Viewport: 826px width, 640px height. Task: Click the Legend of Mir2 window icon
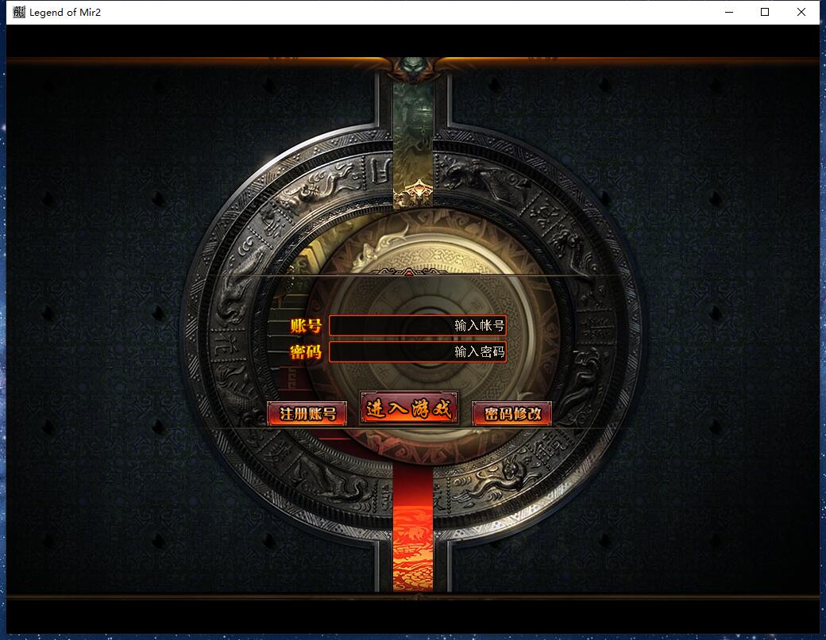coord(18,12)
